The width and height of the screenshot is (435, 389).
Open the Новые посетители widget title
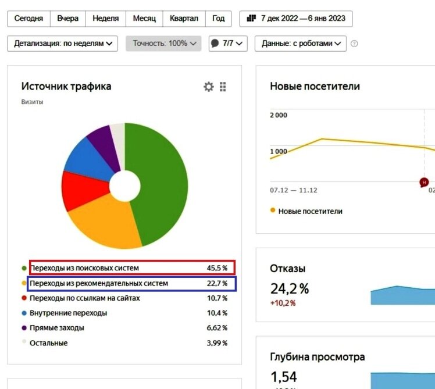point(315,86)
